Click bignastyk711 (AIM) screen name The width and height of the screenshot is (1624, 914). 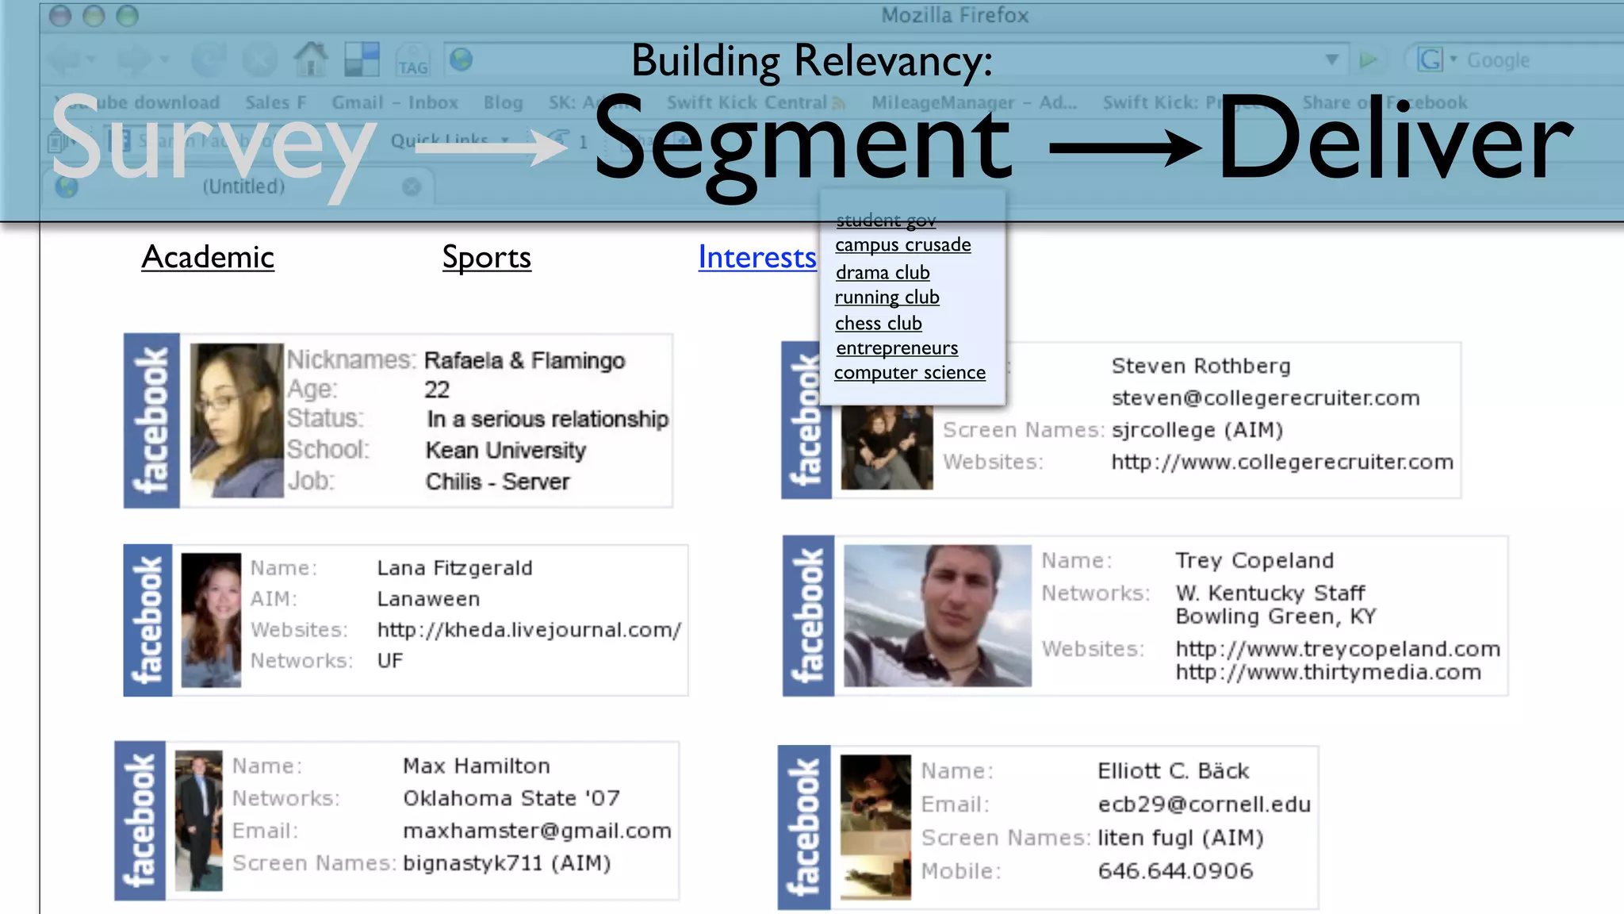point(507,863)
